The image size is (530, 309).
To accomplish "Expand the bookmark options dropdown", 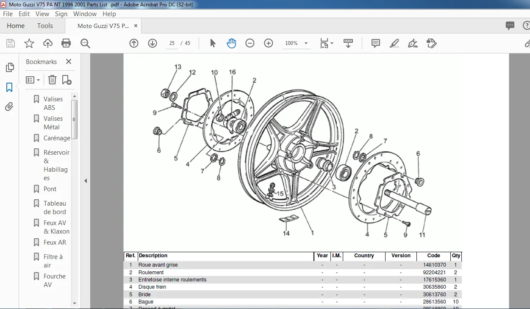I will pyautogui.click(x=33, y=80).
